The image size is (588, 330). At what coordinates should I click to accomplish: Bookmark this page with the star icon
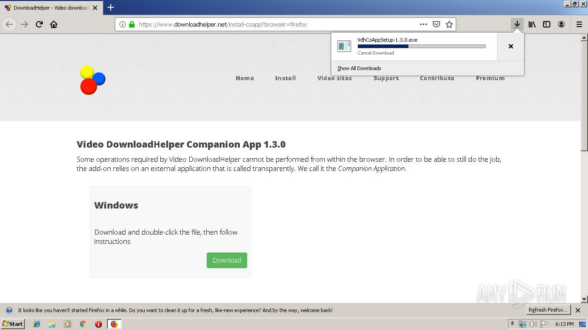pos(449,24)
